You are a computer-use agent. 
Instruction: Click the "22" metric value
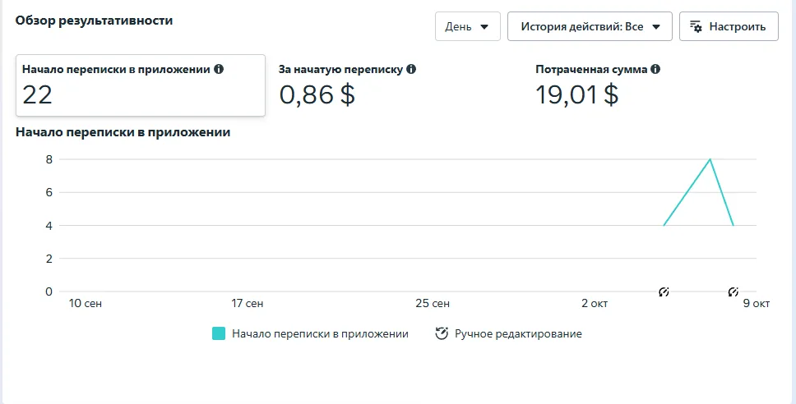[x=37, y=94]
